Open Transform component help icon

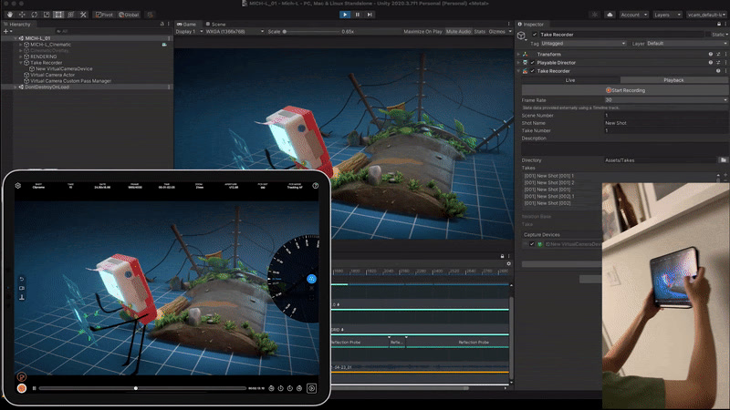[711, 55]
